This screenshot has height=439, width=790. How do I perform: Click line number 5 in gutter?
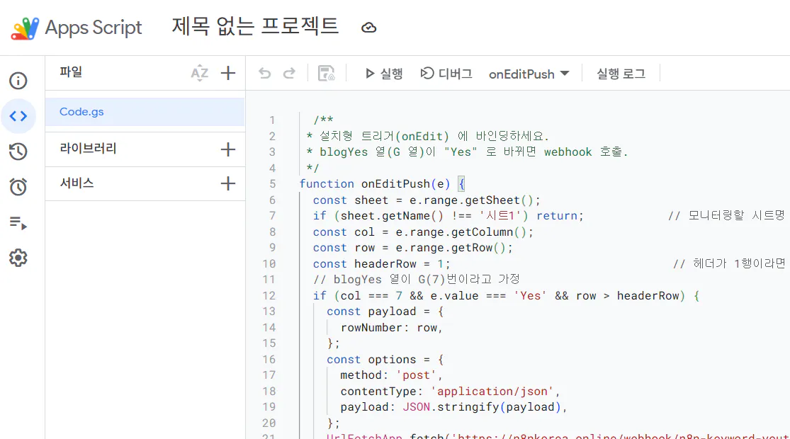point(272,184)
